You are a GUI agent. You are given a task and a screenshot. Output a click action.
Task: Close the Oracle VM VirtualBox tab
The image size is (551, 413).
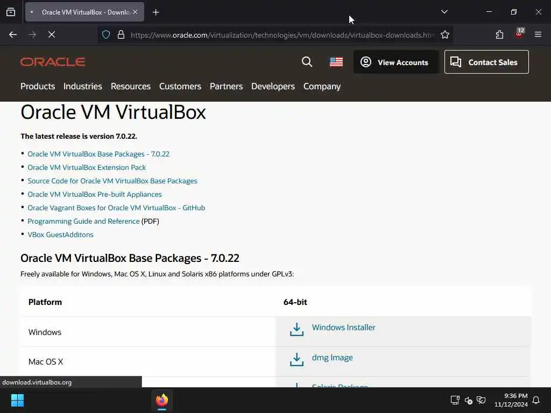(135, 12)
